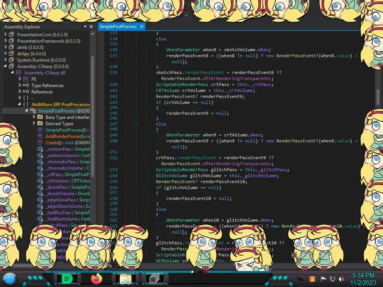The height and width of the screenshot is (287, 383).
Task: Click the Base Type and Interfaces folder icon
Action: point(40,117)
